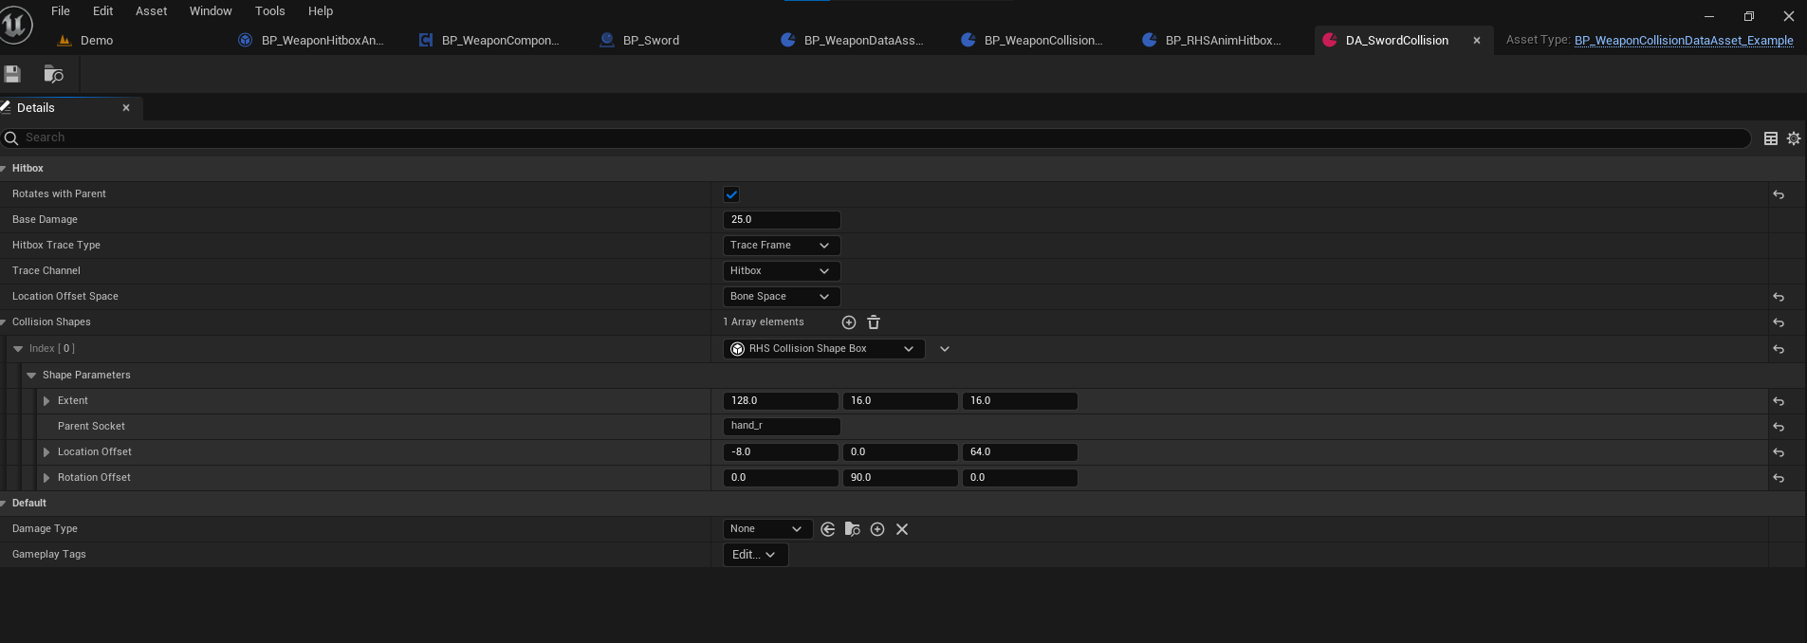The image size is (1807, 643).
Task: Open Details panel settings gear
Action: (1794, 138)
